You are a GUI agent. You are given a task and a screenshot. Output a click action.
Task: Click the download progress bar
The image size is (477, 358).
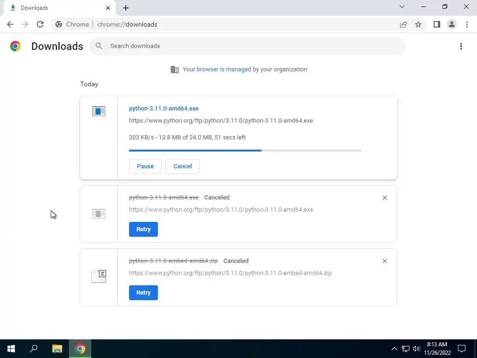pyautogui.click(x=245, y=151)
